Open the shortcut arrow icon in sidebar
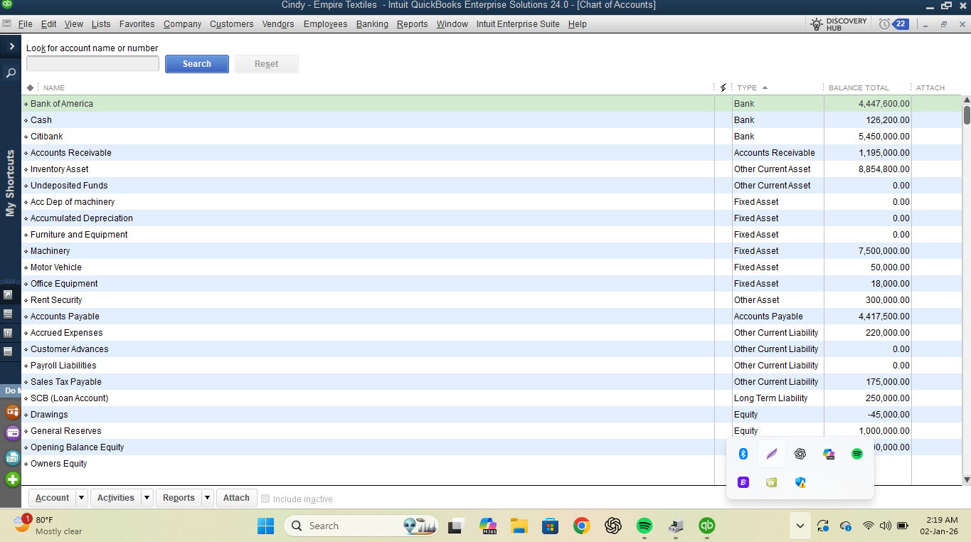The width and height of the screenshot is (971, 542). tap(8, 294)
